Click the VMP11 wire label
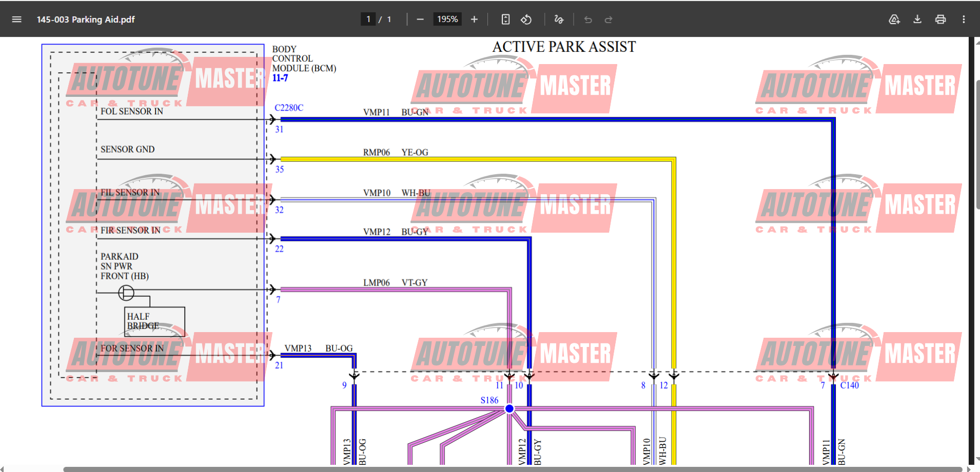The image size is (980, 472). click(x=377, y=112)
